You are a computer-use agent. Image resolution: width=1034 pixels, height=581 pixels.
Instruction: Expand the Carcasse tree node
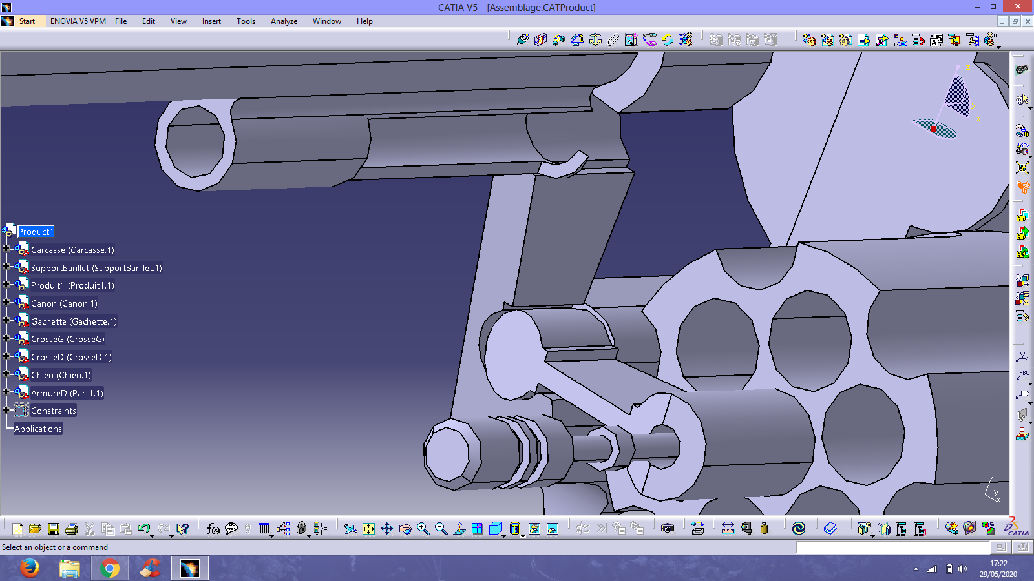click(x=6, y=249)
